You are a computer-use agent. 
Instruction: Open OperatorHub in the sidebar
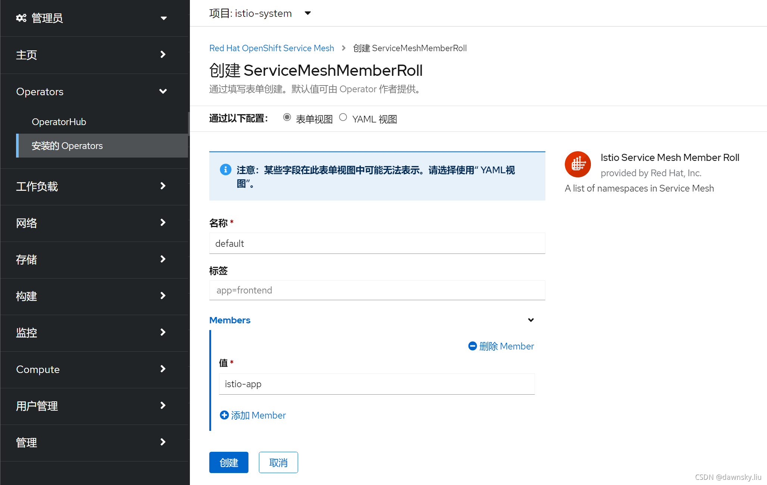59,122
